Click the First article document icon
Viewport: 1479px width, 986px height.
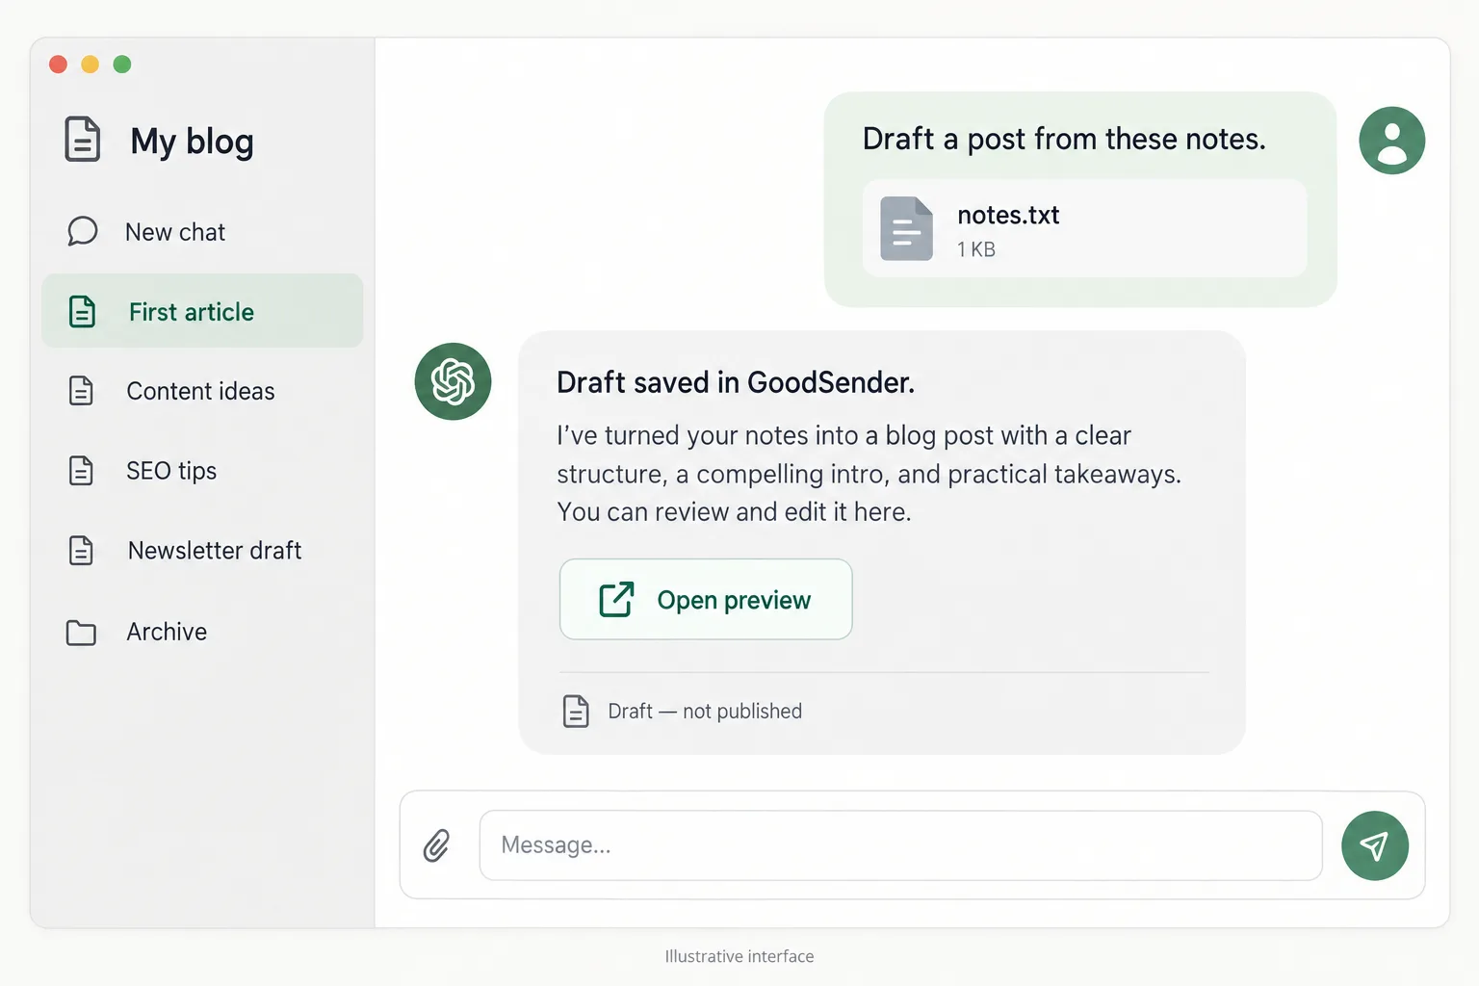83,312
